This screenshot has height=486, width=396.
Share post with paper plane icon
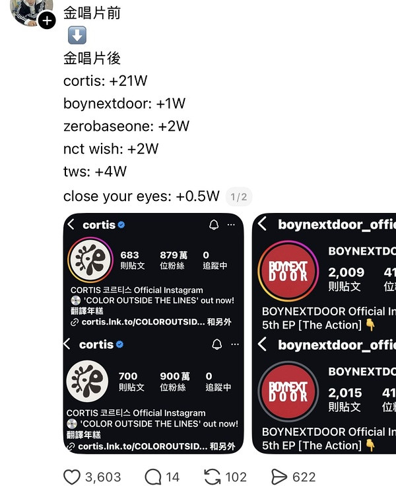point(279,477)
